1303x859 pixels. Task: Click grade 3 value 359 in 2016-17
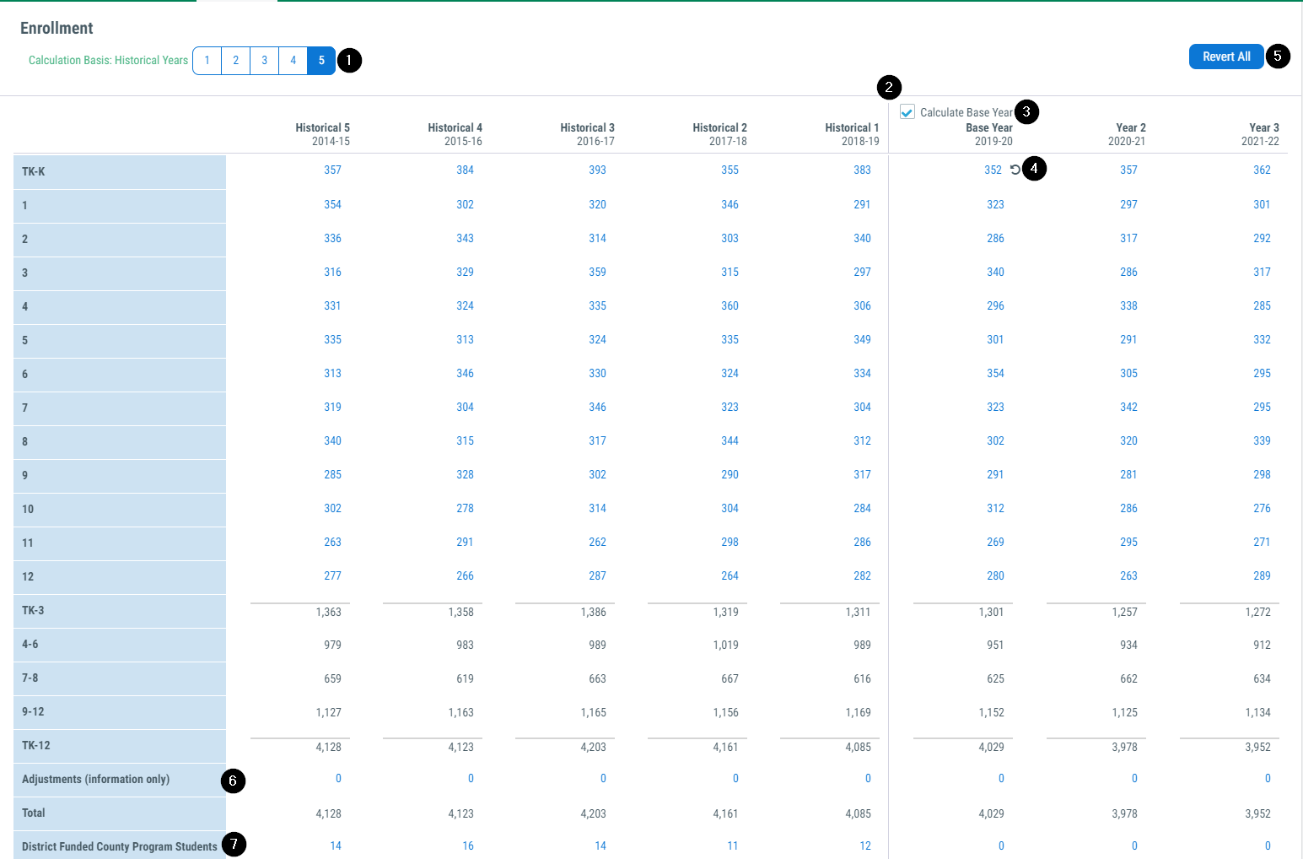598,273
